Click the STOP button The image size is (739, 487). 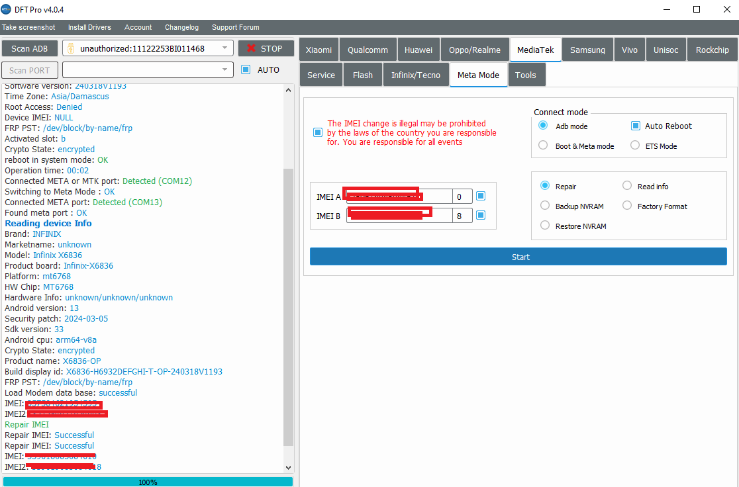pos(266,48)
